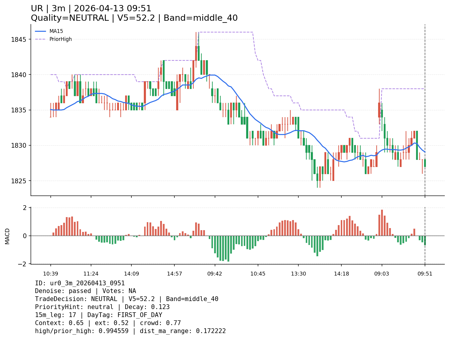Click the 1830 price axis label
The image size is (449, 339).
click(19, 145)
